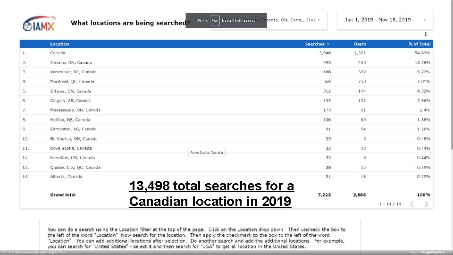Click the Esc key hint in fullscreen banner

215,20
